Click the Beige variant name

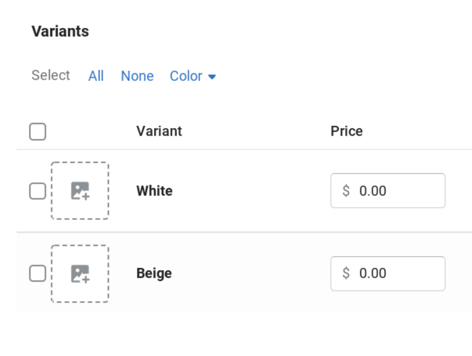pos(154,273)
